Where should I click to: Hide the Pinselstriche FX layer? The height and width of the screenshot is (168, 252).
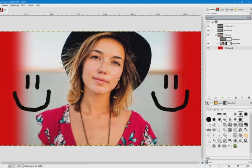pyautogui.click(x=208, y=26)
